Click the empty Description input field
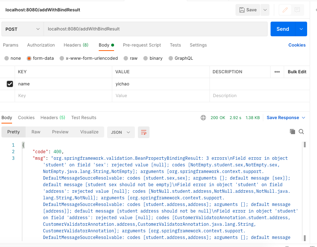Viewport: 317px width, 247px height. click(260, 96)
